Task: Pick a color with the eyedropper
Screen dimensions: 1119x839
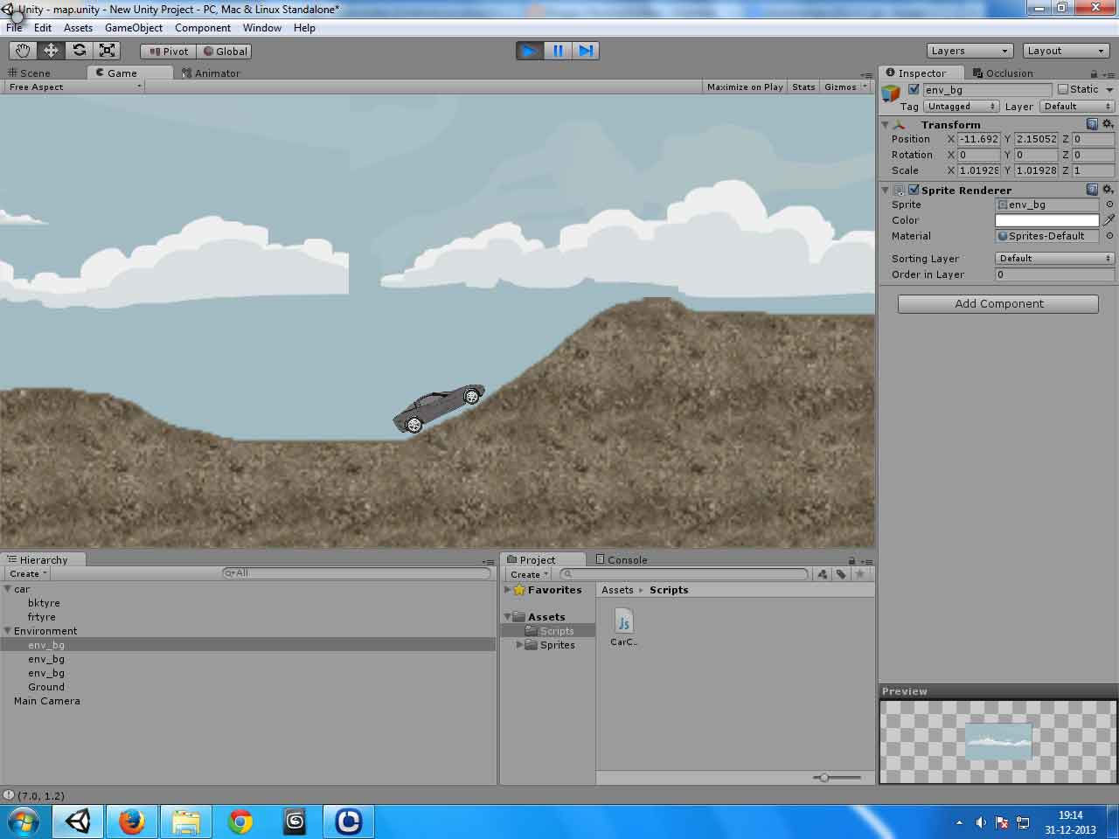Action: point(1109,220)
